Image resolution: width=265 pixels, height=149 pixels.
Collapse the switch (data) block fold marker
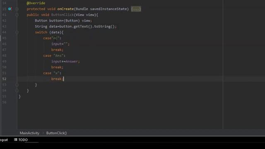17,32
